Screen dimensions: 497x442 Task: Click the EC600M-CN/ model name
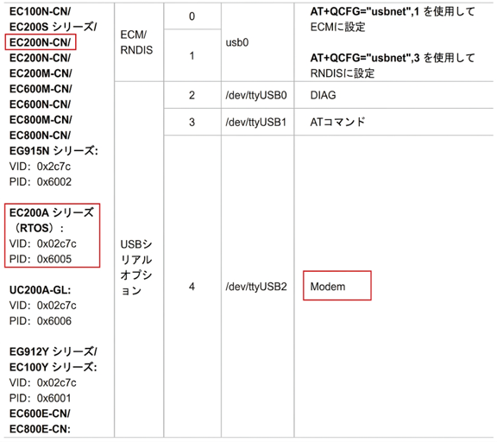pyautogui.click(x=41, y=89)
